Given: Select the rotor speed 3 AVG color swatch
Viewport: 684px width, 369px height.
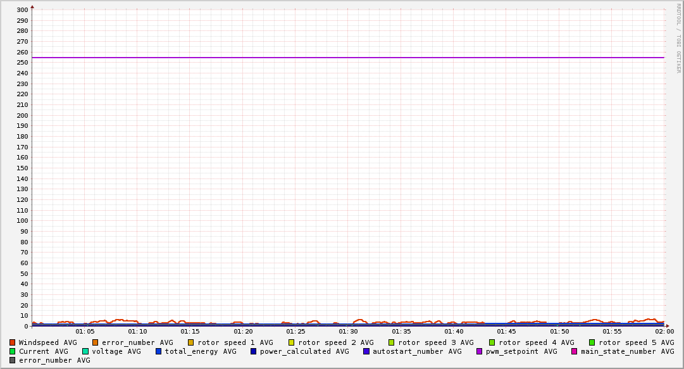Looking at the screenshot, I should click(392, 342).
